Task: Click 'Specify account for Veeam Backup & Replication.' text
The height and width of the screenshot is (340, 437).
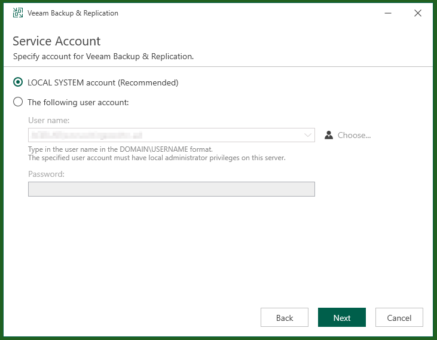Action: click(103, 57)
